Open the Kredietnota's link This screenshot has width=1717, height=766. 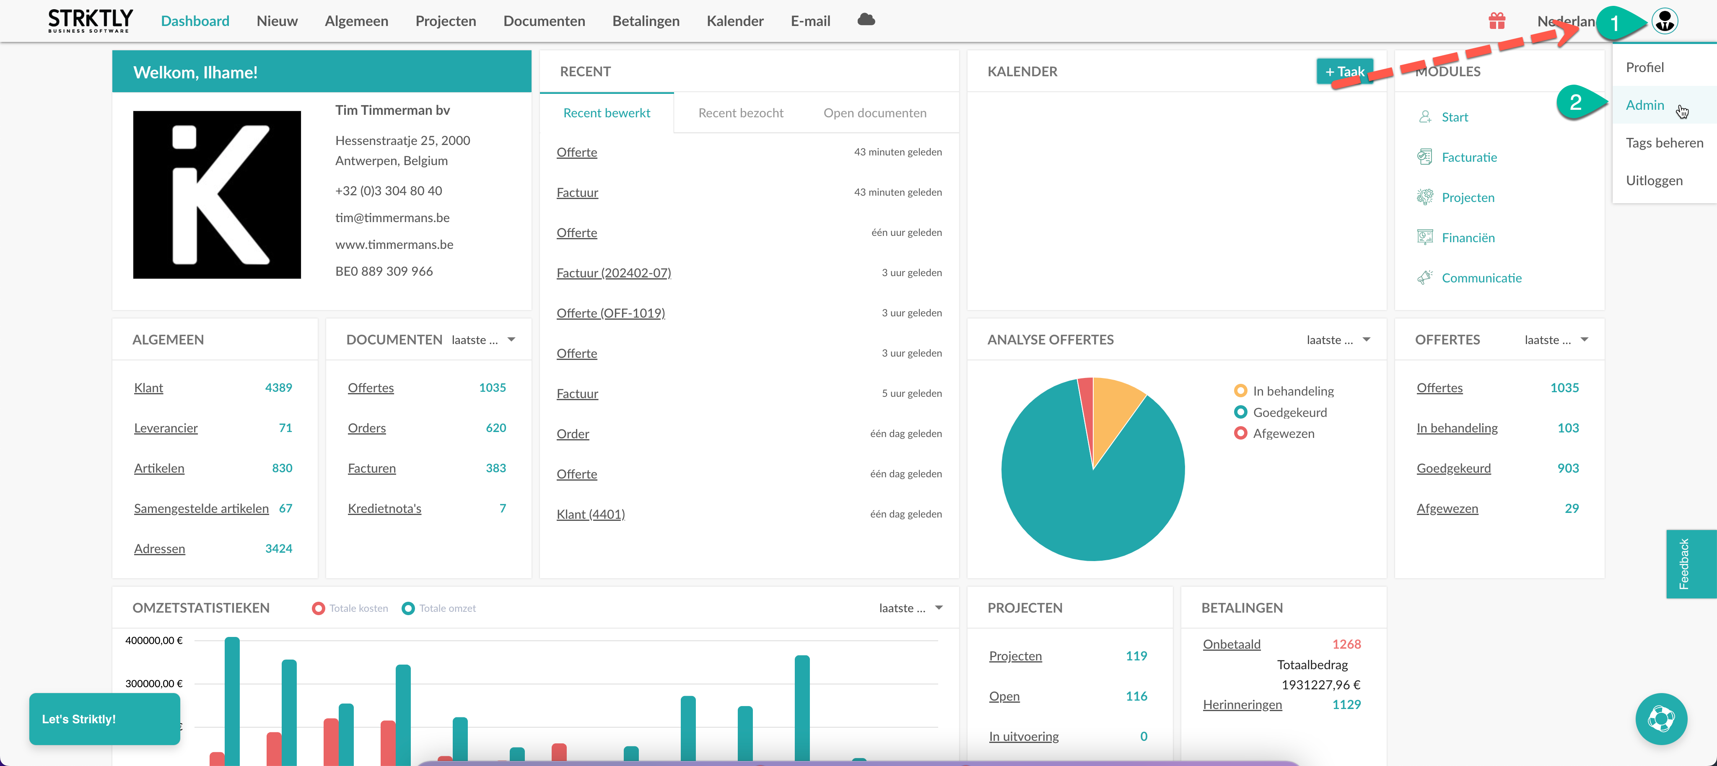pyautogui.click(x=384, y=508)
